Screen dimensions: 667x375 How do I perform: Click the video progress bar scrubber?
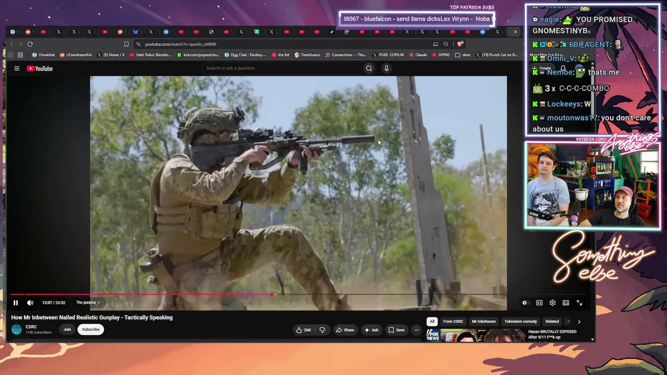click(271, 294)
